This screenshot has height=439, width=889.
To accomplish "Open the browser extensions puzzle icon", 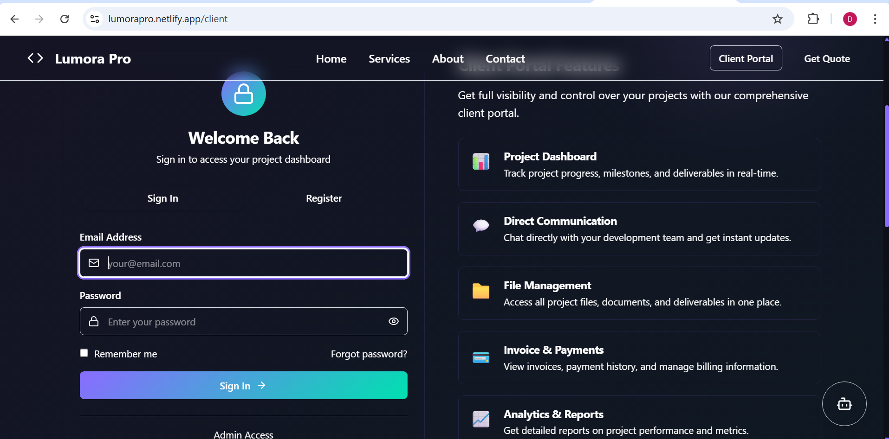I will click(x=813, y=19).
